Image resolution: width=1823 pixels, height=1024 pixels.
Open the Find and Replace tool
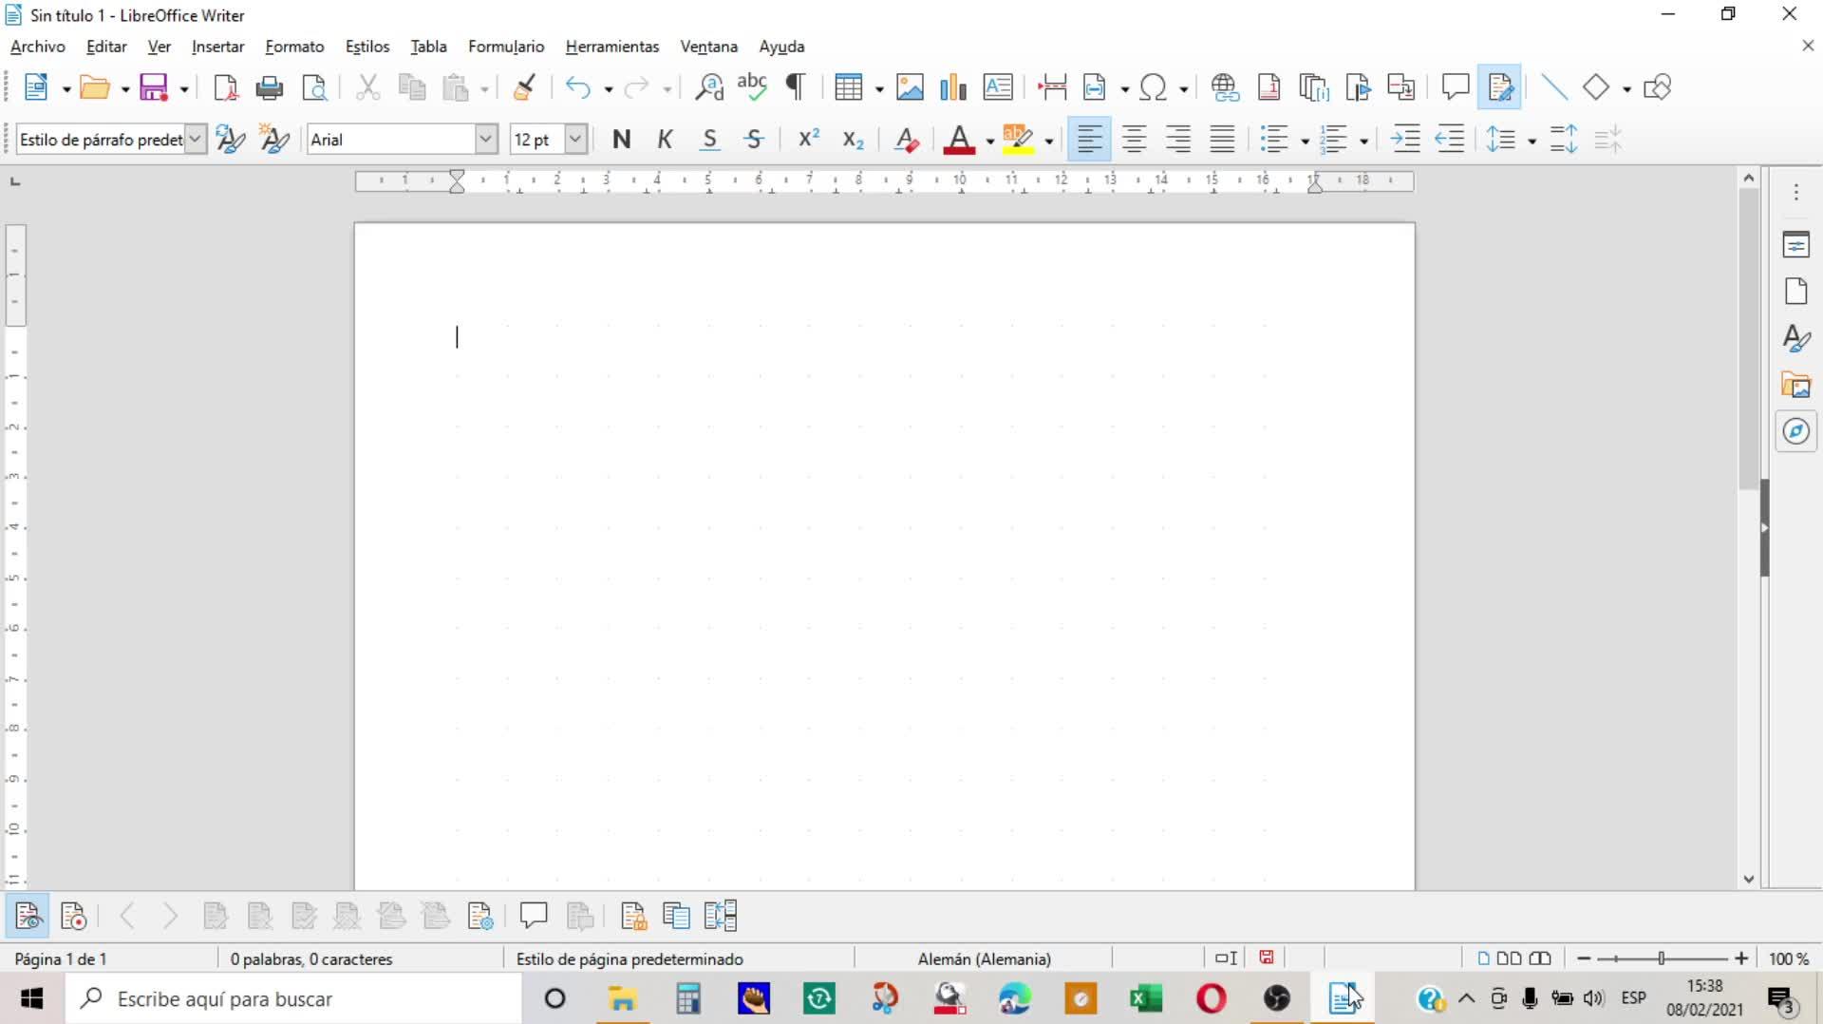coord(708,87)
